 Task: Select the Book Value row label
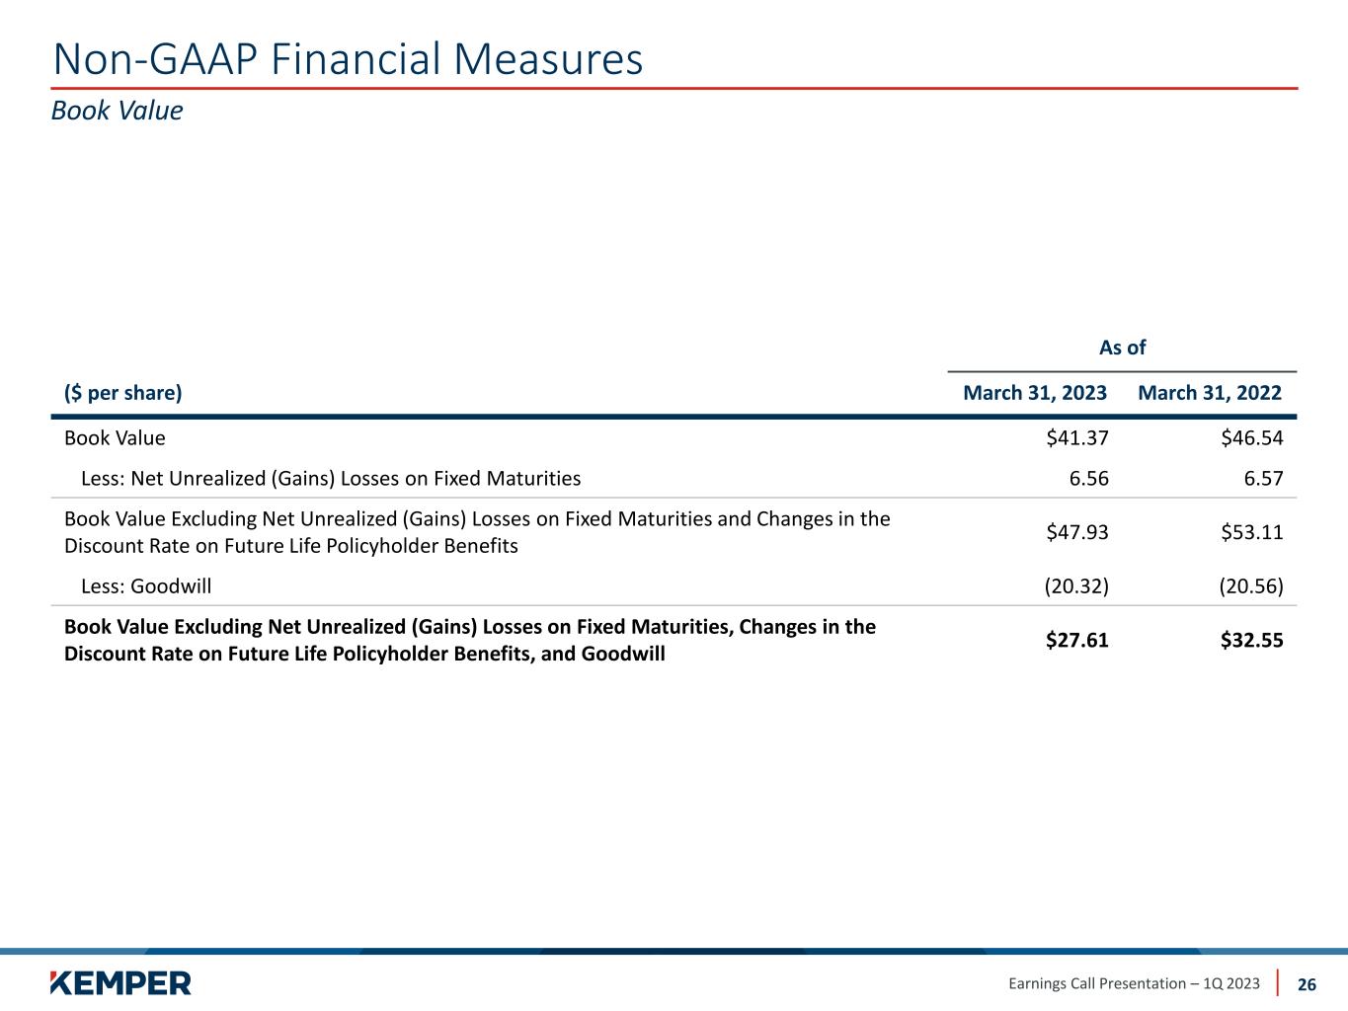115,437
